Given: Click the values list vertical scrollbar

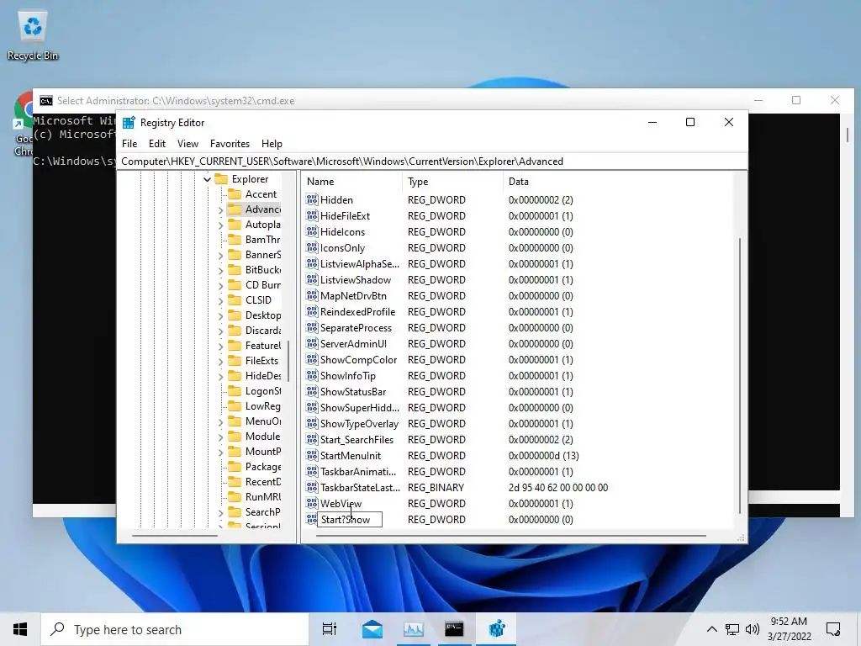Looking at the screenshot, I should coord(740,375).
